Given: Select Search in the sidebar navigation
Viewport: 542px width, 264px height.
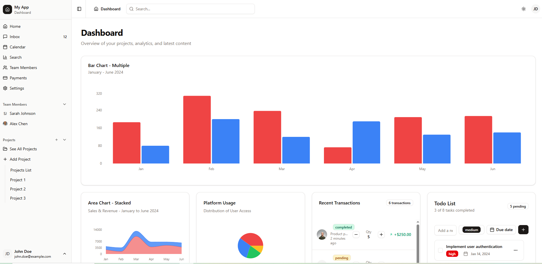Looking at the screenshot, I should click(x=36, y=57).
